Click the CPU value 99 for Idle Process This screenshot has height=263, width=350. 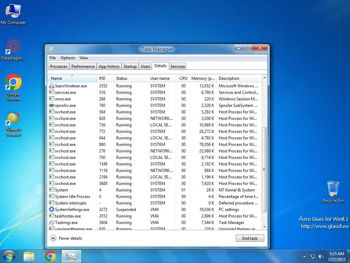point(184,197)
